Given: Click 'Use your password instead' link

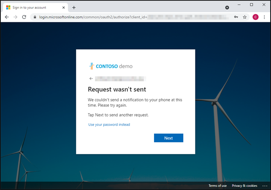Looking at the screenshot, I should 109,125.
